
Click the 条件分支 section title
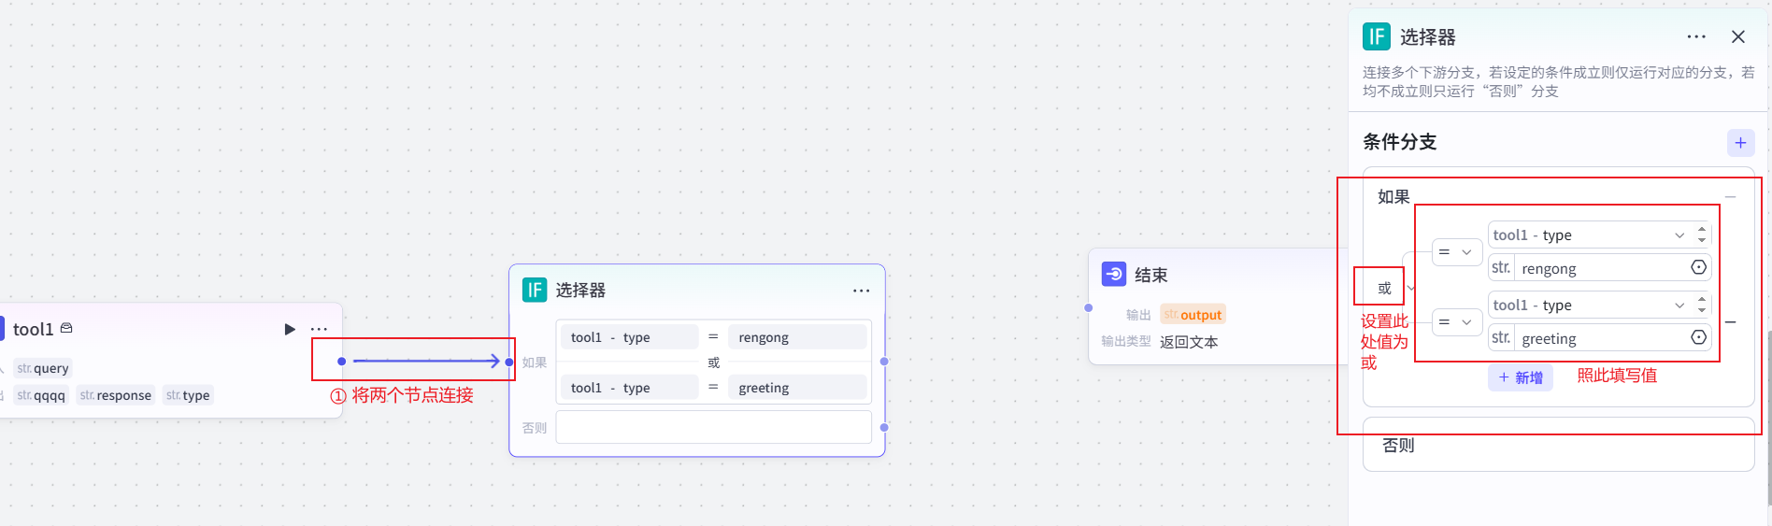pos(1400,142)
